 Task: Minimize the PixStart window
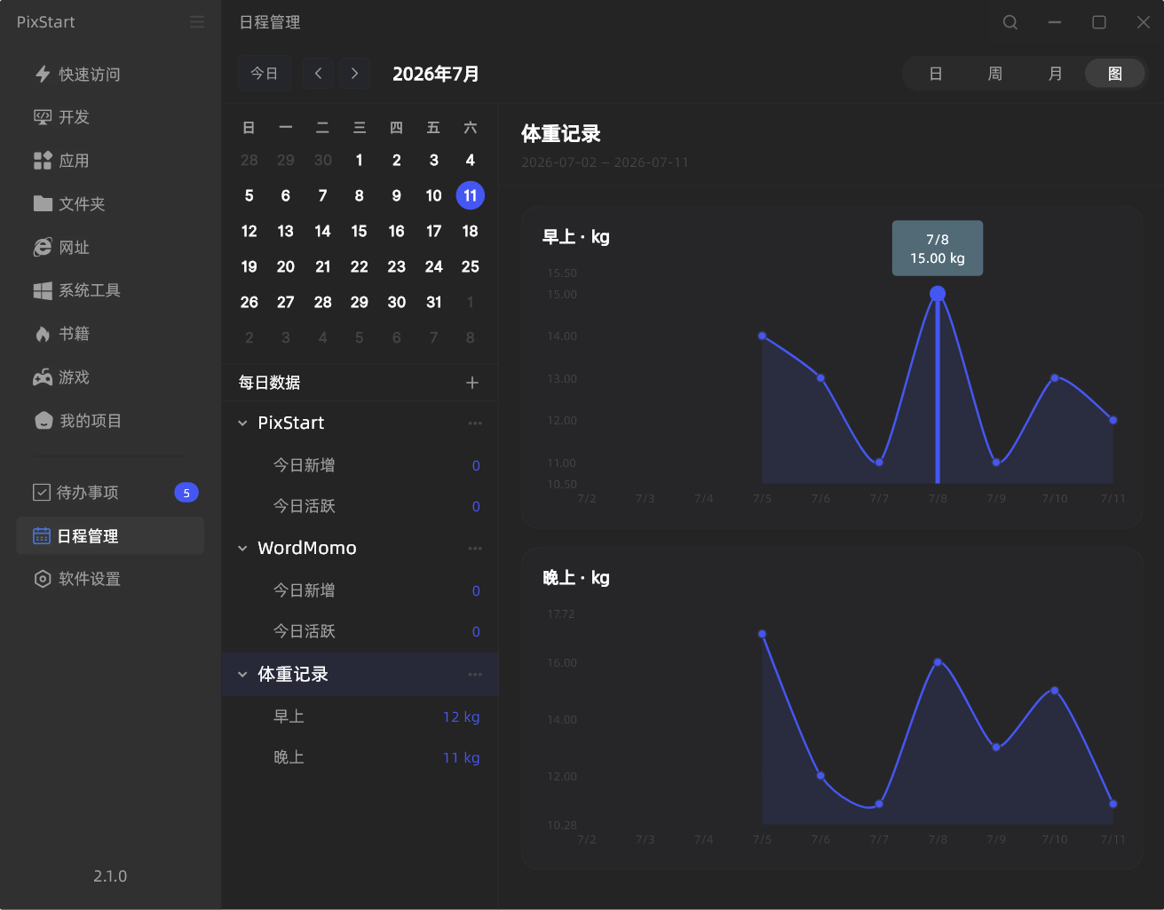click(x=1055, y=22)
